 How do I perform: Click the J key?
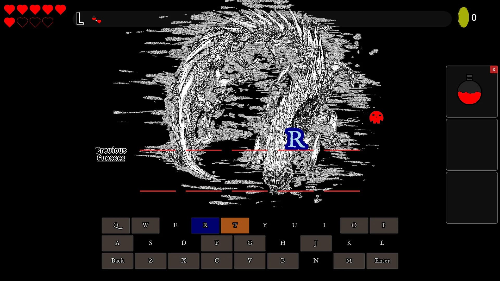(316, 243)
